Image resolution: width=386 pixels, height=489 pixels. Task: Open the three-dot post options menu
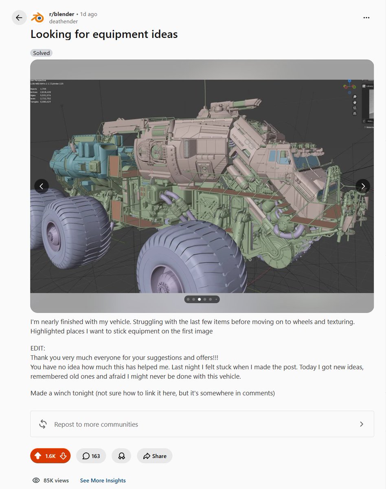(366, 18)
